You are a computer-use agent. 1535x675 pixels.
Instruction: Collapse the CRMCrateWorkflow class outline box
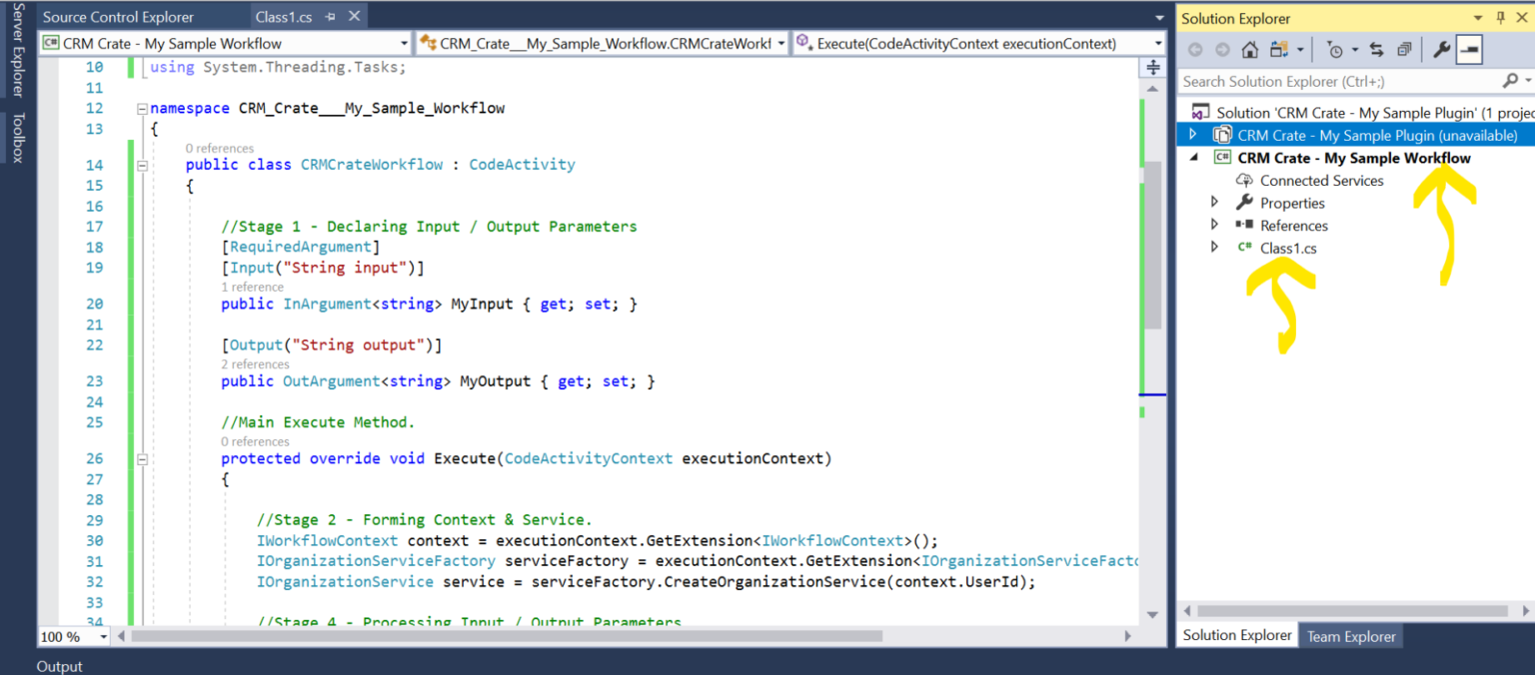click(x=142, y=165)
